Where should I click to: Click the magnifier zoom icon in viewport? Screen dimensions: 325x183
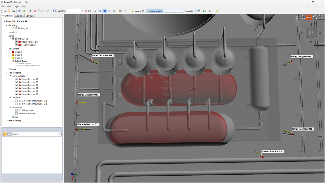pos(303,17)
